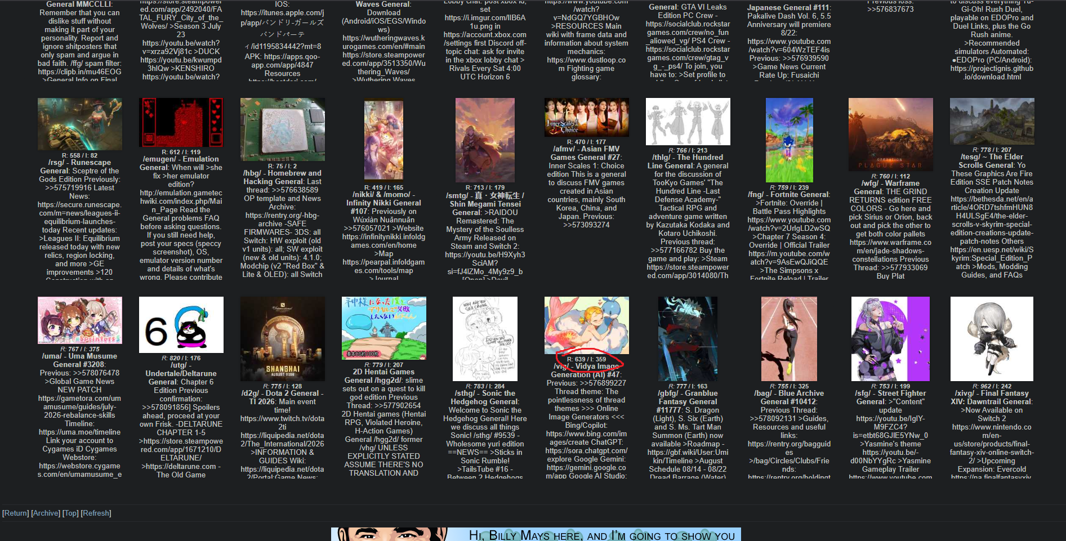Follow the Return link

pyautogui.click(x=16, y=513)
